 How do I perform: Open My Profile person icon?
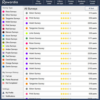(x=3, y=93)
